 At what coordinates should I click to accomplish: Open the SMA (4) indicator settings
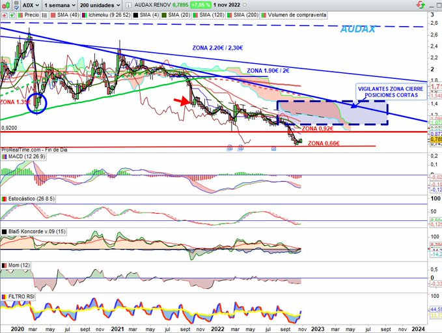[150, 15]
